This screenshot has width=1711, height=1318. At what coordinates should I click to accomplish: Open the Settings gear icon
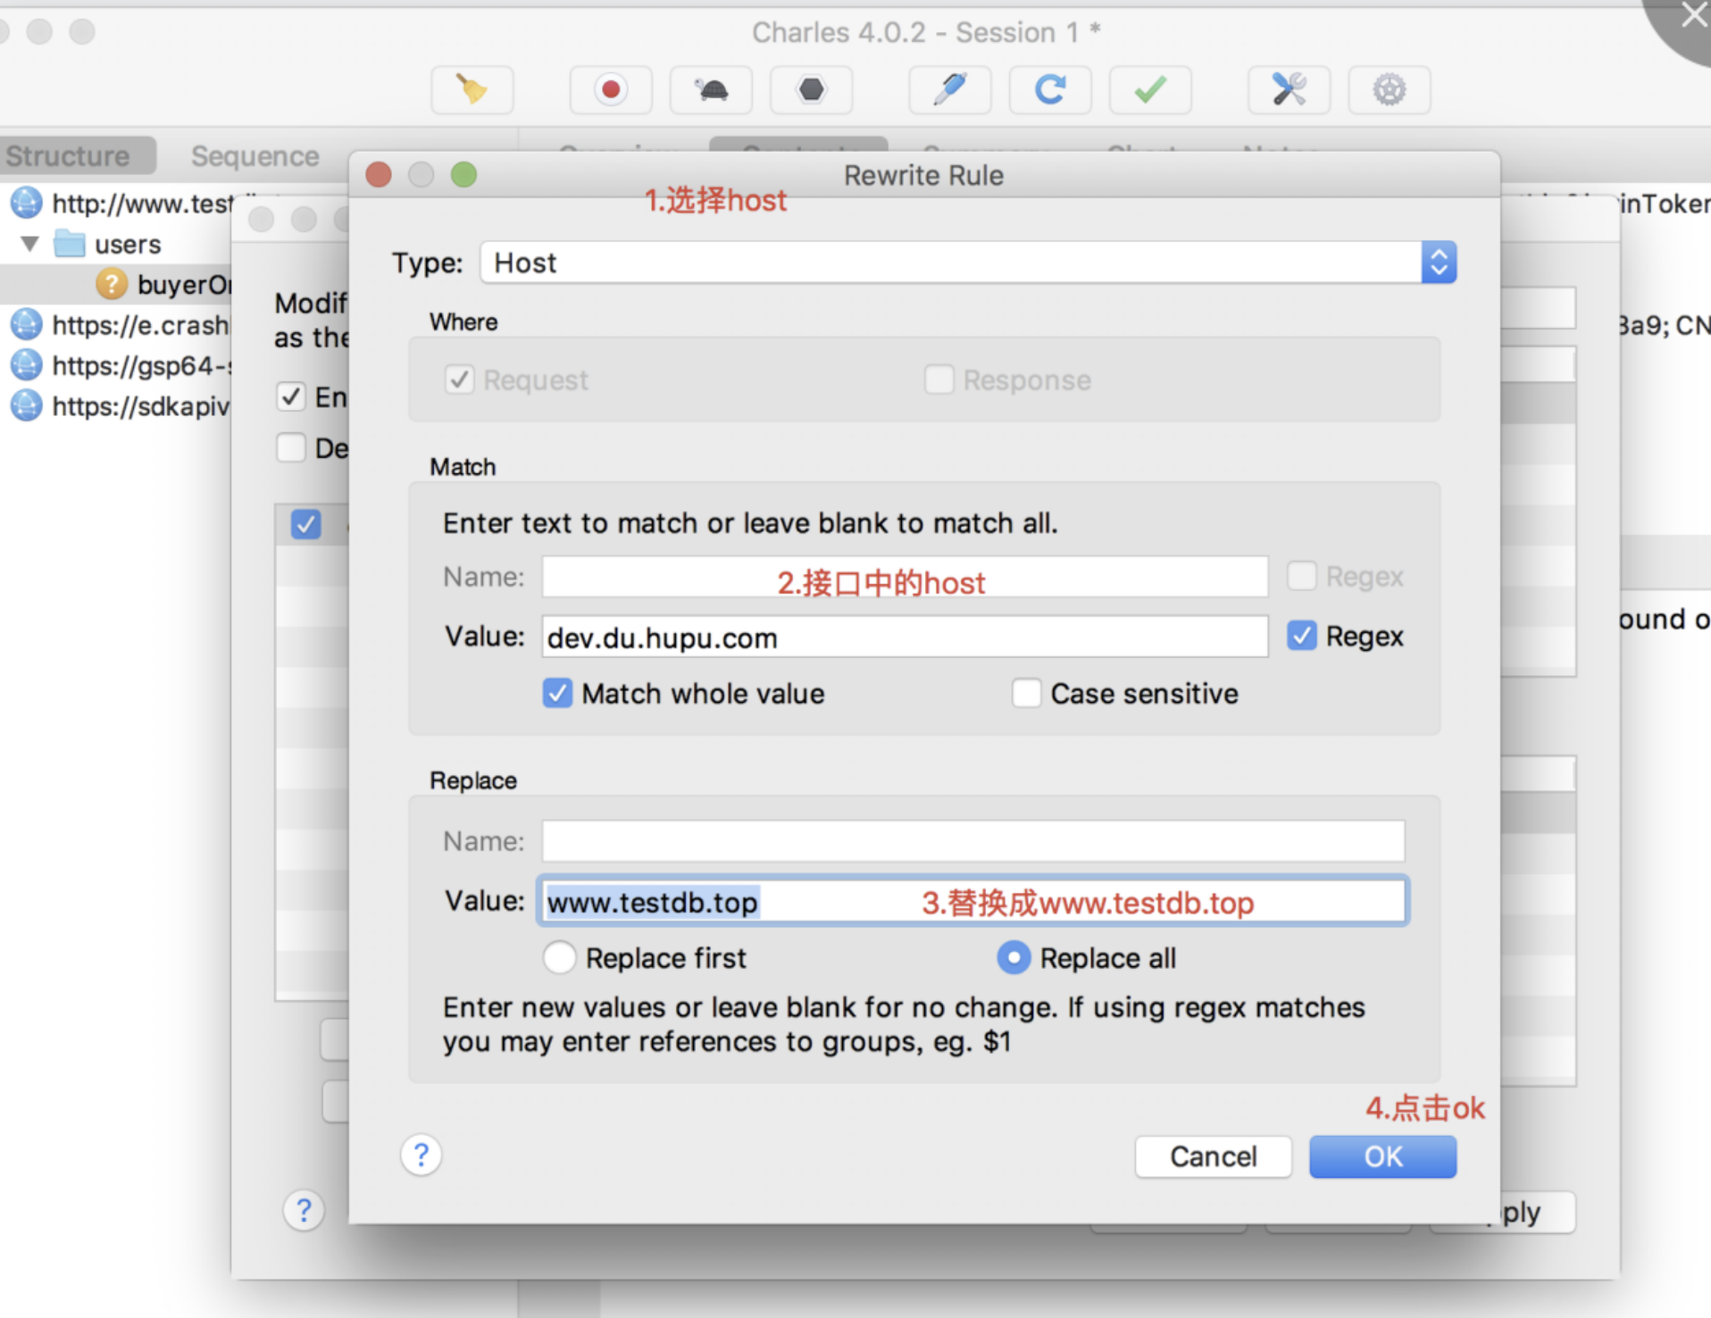(x=1390, y=89)
